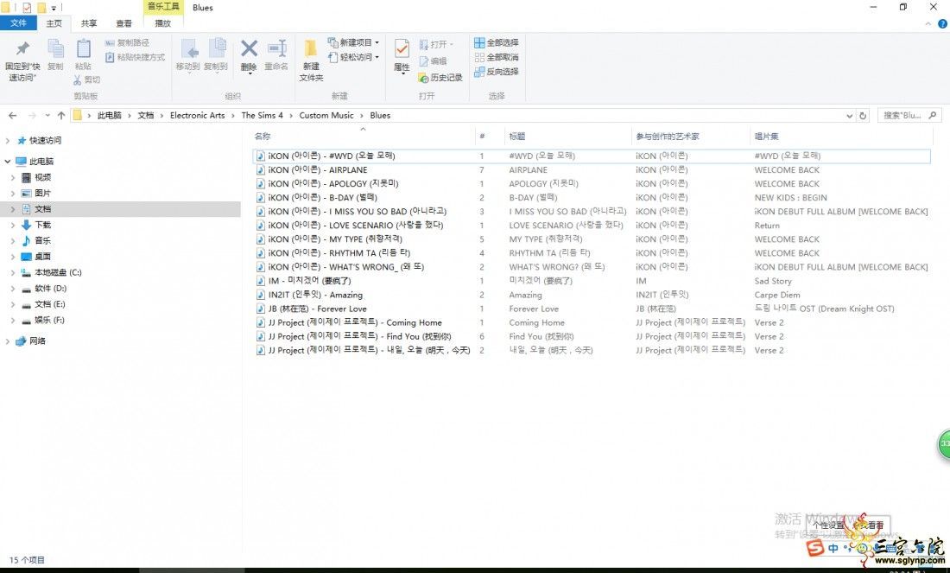This screenshot has height=573, width=950.
Task: Click Paste shortcut (粘贴快捷方式)
Action: pos(135,57)
